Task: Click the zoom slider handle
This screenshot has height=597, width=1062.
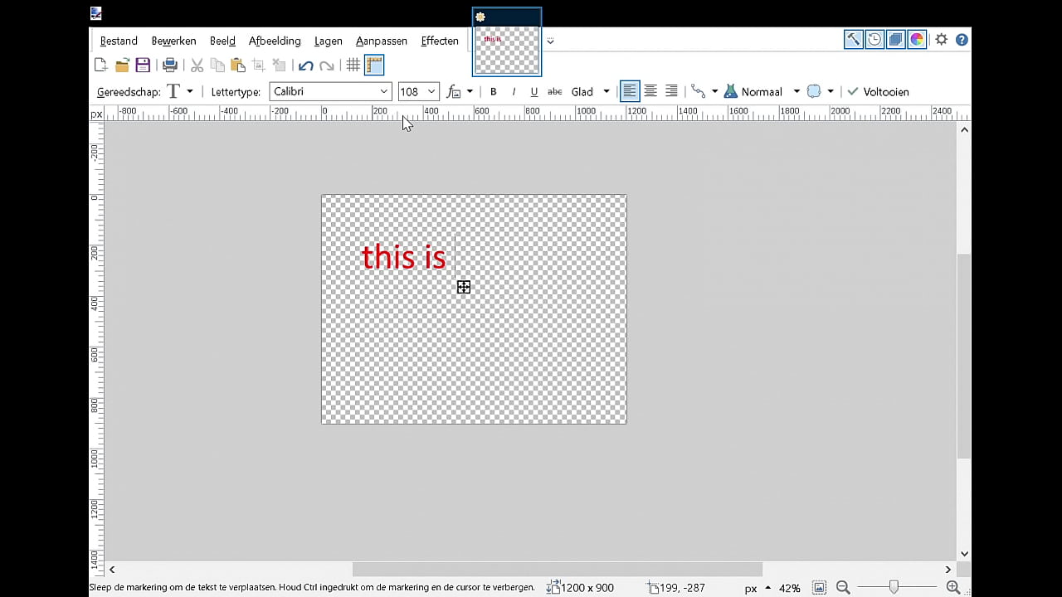Action: (x=894, y=587)
